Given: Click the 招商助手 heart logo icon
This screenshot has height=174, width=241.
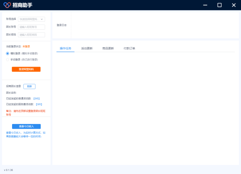Looking at the screenshot, I should 7,5.
